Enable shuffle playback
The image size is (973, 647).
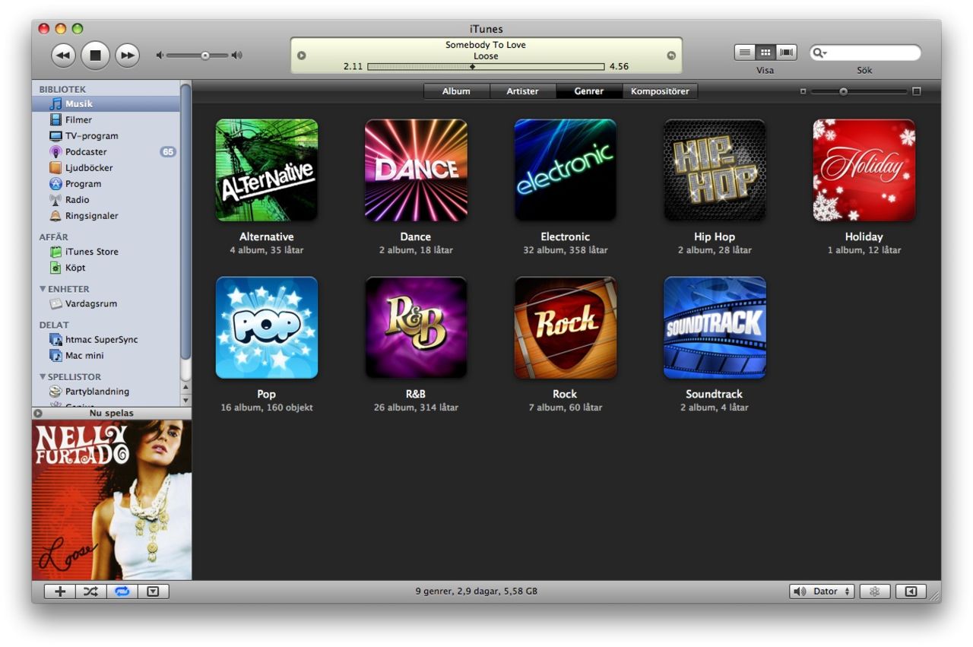point(89,591)
